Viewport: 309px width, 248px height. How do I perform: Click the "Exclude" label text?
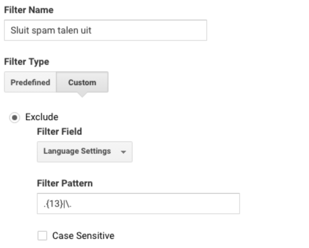[x=42, y=117]
